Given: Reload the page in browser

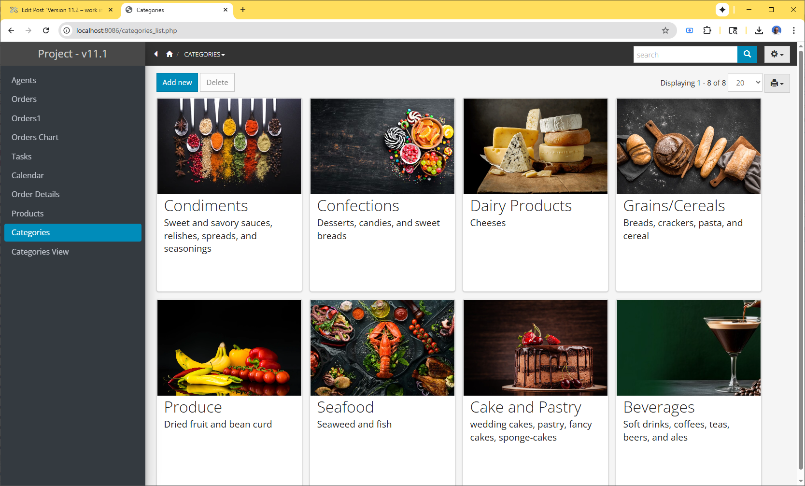Looking at the screenshot, I should pos(46,30).
